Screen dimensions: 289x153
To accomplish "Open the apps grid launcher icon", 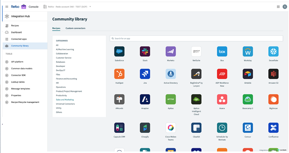I will [278, 7].
